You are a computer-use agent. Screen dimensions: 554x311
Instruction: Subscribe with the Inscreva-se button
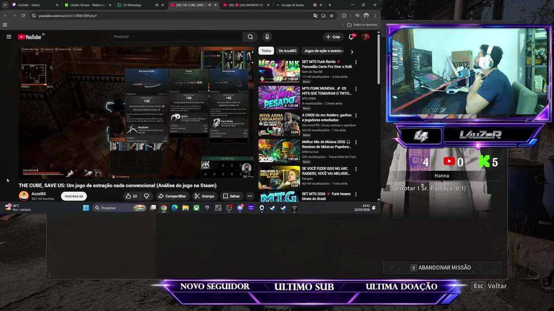[74, 196]
